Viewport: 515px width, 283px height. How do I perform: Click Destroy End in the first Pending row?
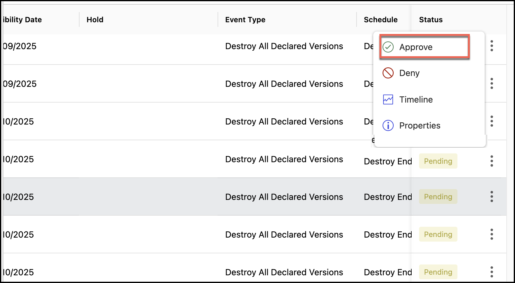tap(387, 161)
